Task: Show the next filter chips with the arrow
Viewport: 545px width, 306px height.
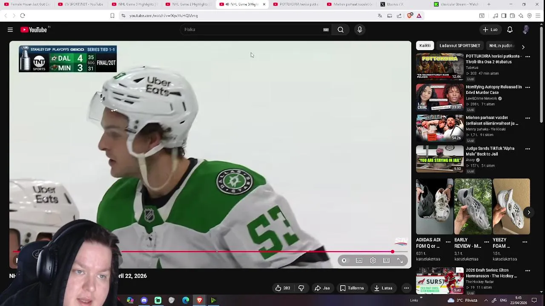Action: pyautogui.click(x=523, y=47)
